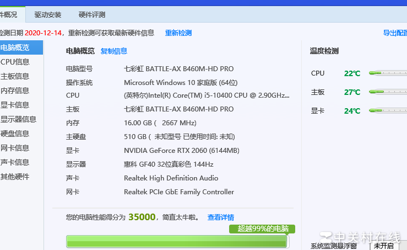Switch to the 驱动安装 tab
The image size is (407, 250).
pyautogui.click(x=47, y=15)
